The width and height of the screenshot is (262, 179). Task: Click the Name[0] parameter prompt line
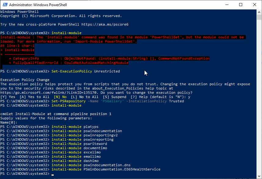click(x=9, y=122)
